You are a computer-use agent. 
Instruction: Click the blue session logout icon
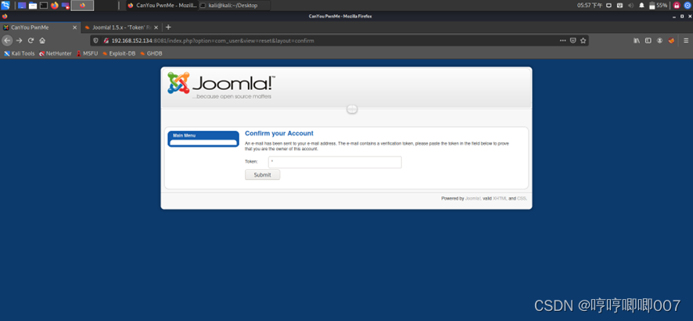click(x=688, y=5)
